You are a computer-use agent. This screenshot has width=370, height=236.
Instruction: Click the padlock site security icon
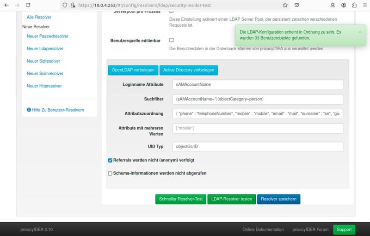pyautogui.click(x=73, y=5)
